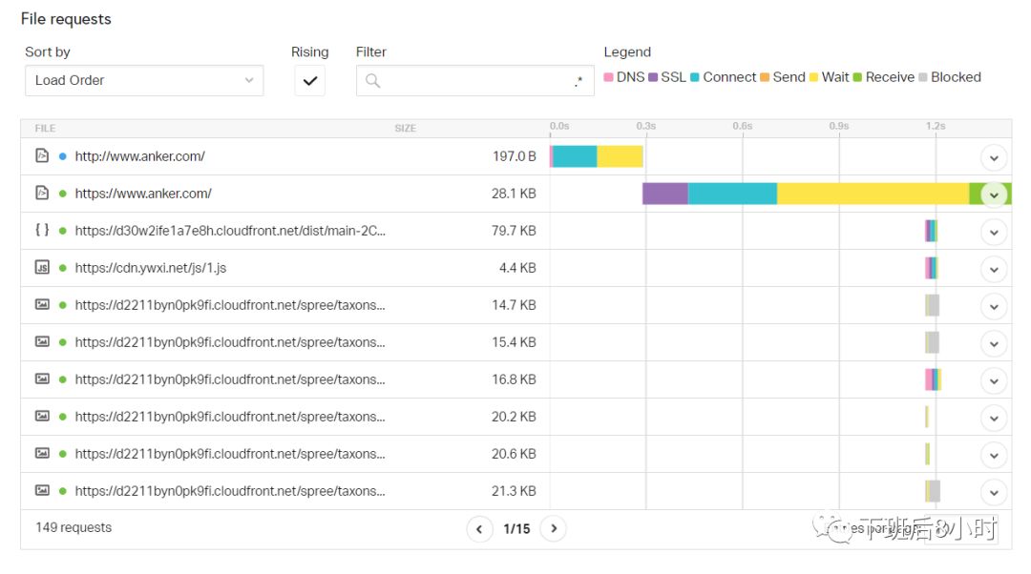The width and height of the screenshot is (1031, 574).
Task: Expand the cdn.ywxi.net/js/1.js request row
Action: (x=994, y=269)
